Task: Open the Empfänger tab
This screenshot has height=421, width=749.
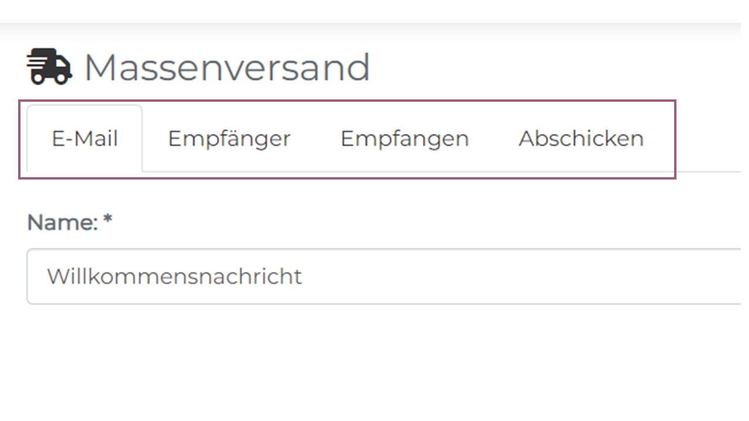Action: [229, 139]
